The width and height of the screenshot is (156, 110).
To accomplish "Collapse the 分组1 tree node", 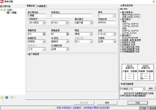I will point(2,10).
